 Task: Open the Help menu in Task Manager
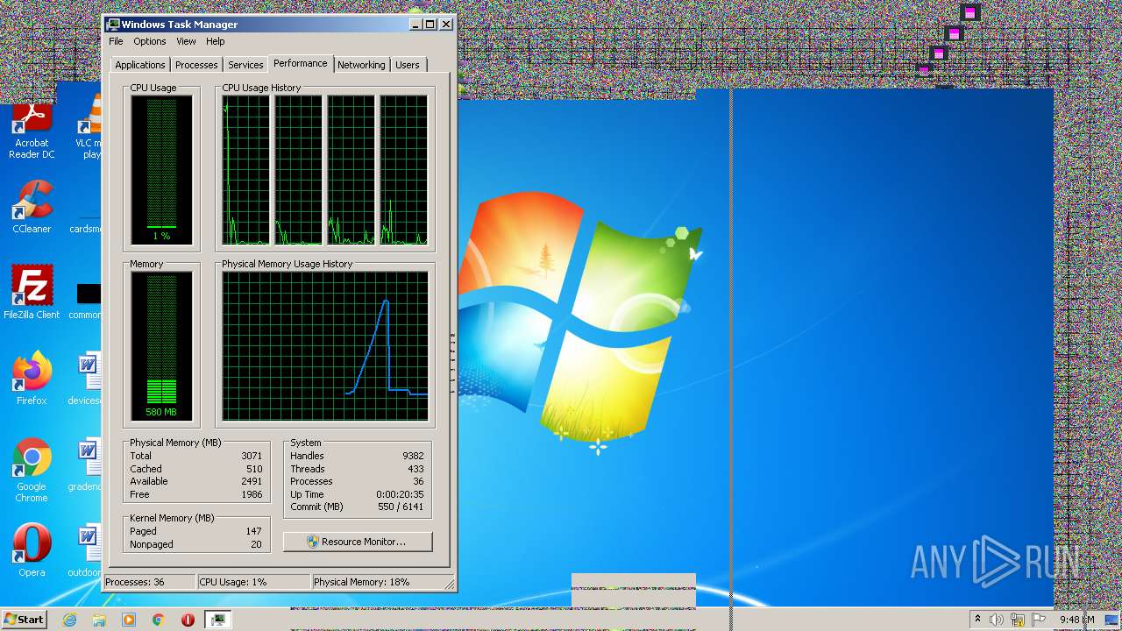click(x=216, y=41)
